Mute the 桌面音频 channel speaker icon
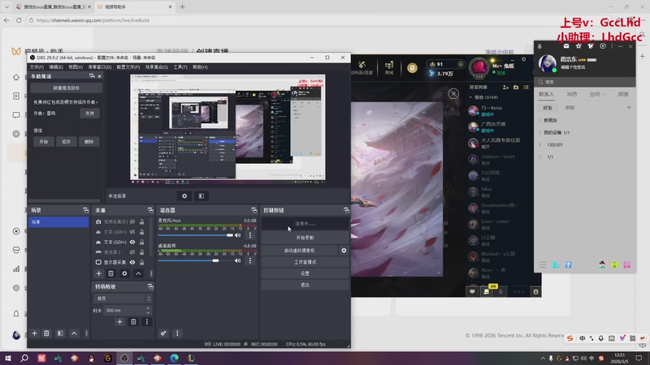This screenshot has width=650, height=365. (237, 260)
